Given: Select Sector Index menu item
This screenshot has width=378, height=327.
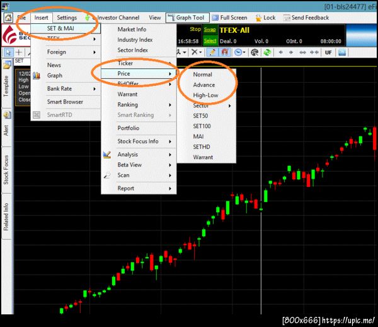Looking at the screenshot, I should click(139, 51).
